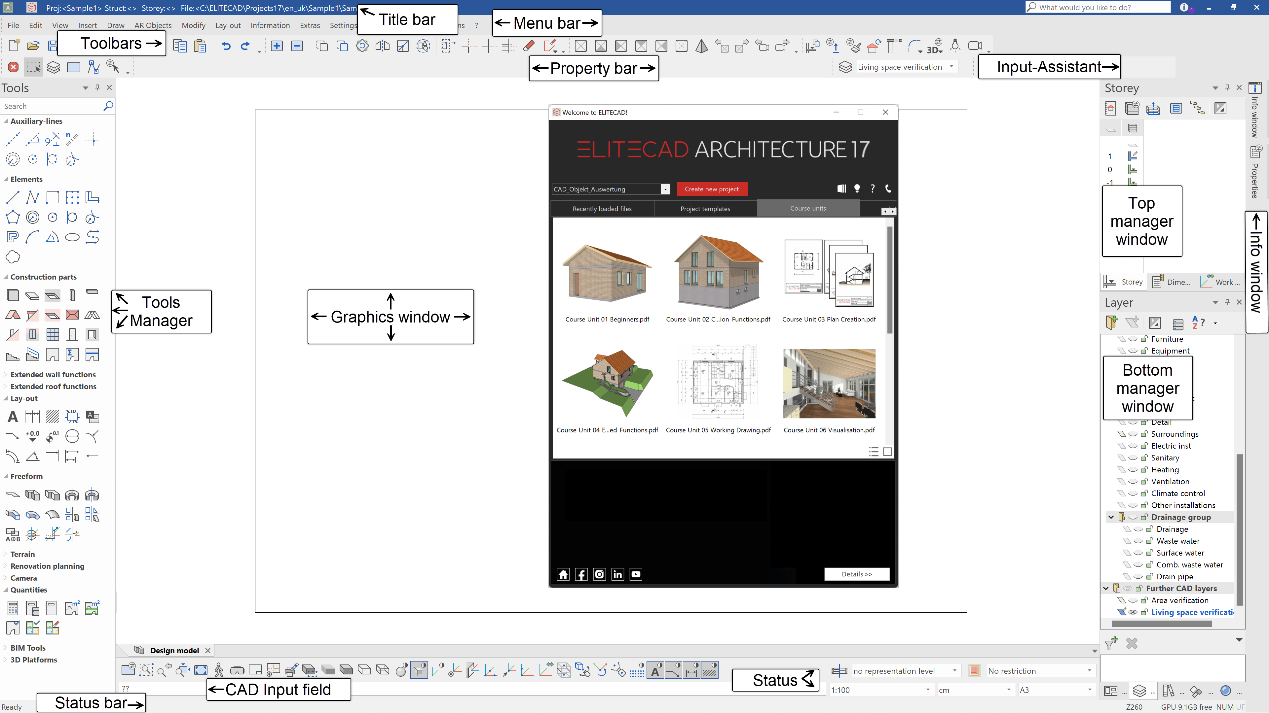Image resolution: width=1269 pixels, height=713 pixels.
Task: Open the scale 1:100 dropdown
Action: pyautogui.click(x=928, y=689)
